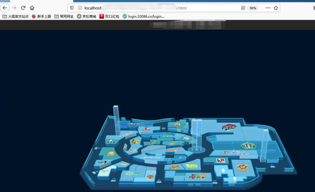
Task: Click the glass tower beside Starbucks
Action: pyautogui.click(x=264, y=145)
